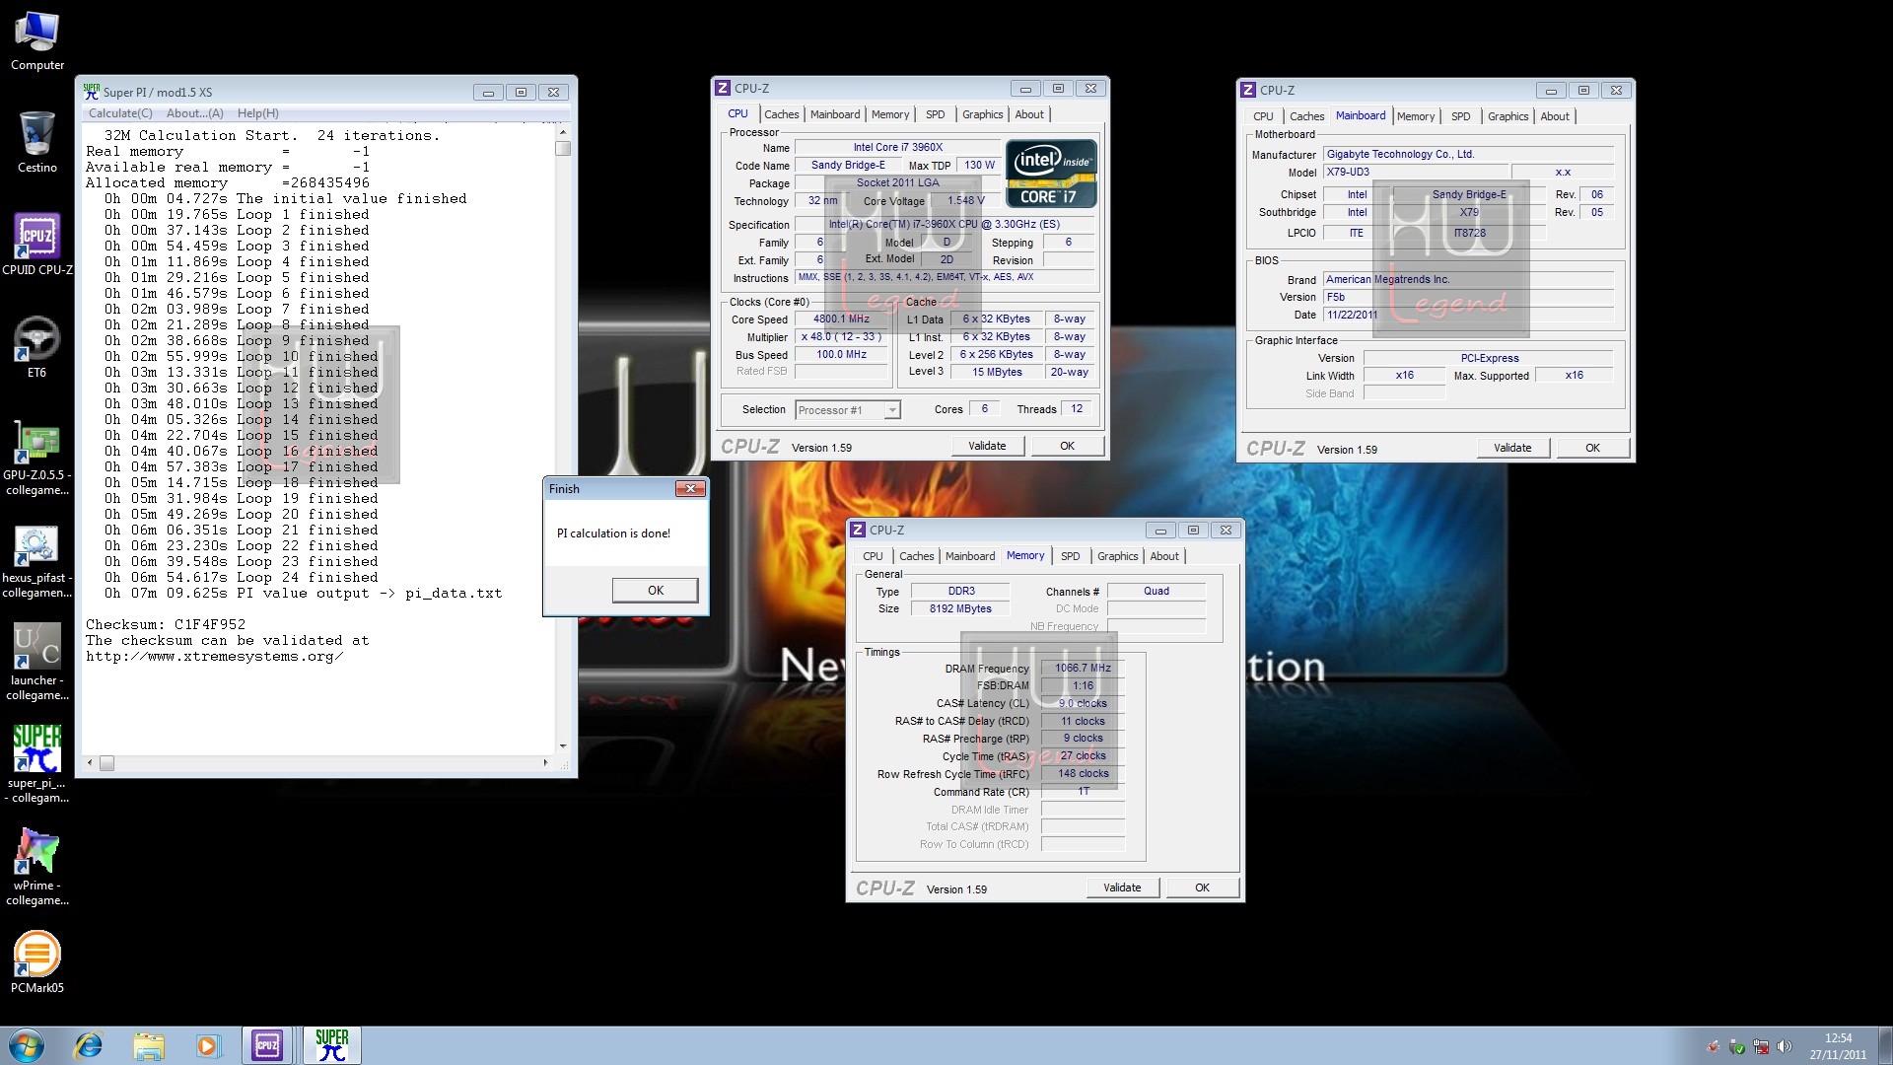Click Super PI scrollbar down arrow
Image resolution: width=1893 pixels, height=1065 pixels.
(x=563, y=746)
